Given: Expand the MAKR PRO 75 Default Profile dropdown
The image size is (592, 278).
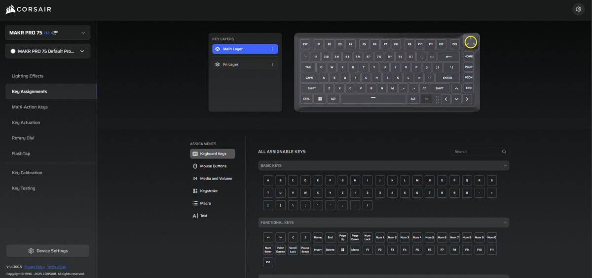Looking at the screenshot, I should [x=48, y=51].
